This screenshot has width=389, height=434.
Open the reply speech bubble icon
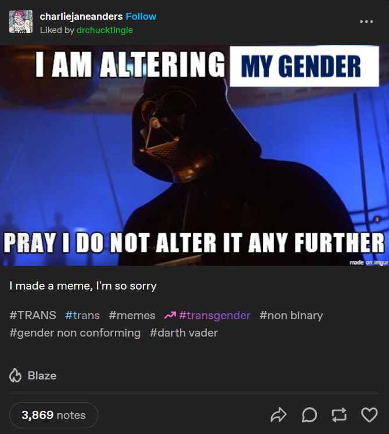tap(309, 415)
